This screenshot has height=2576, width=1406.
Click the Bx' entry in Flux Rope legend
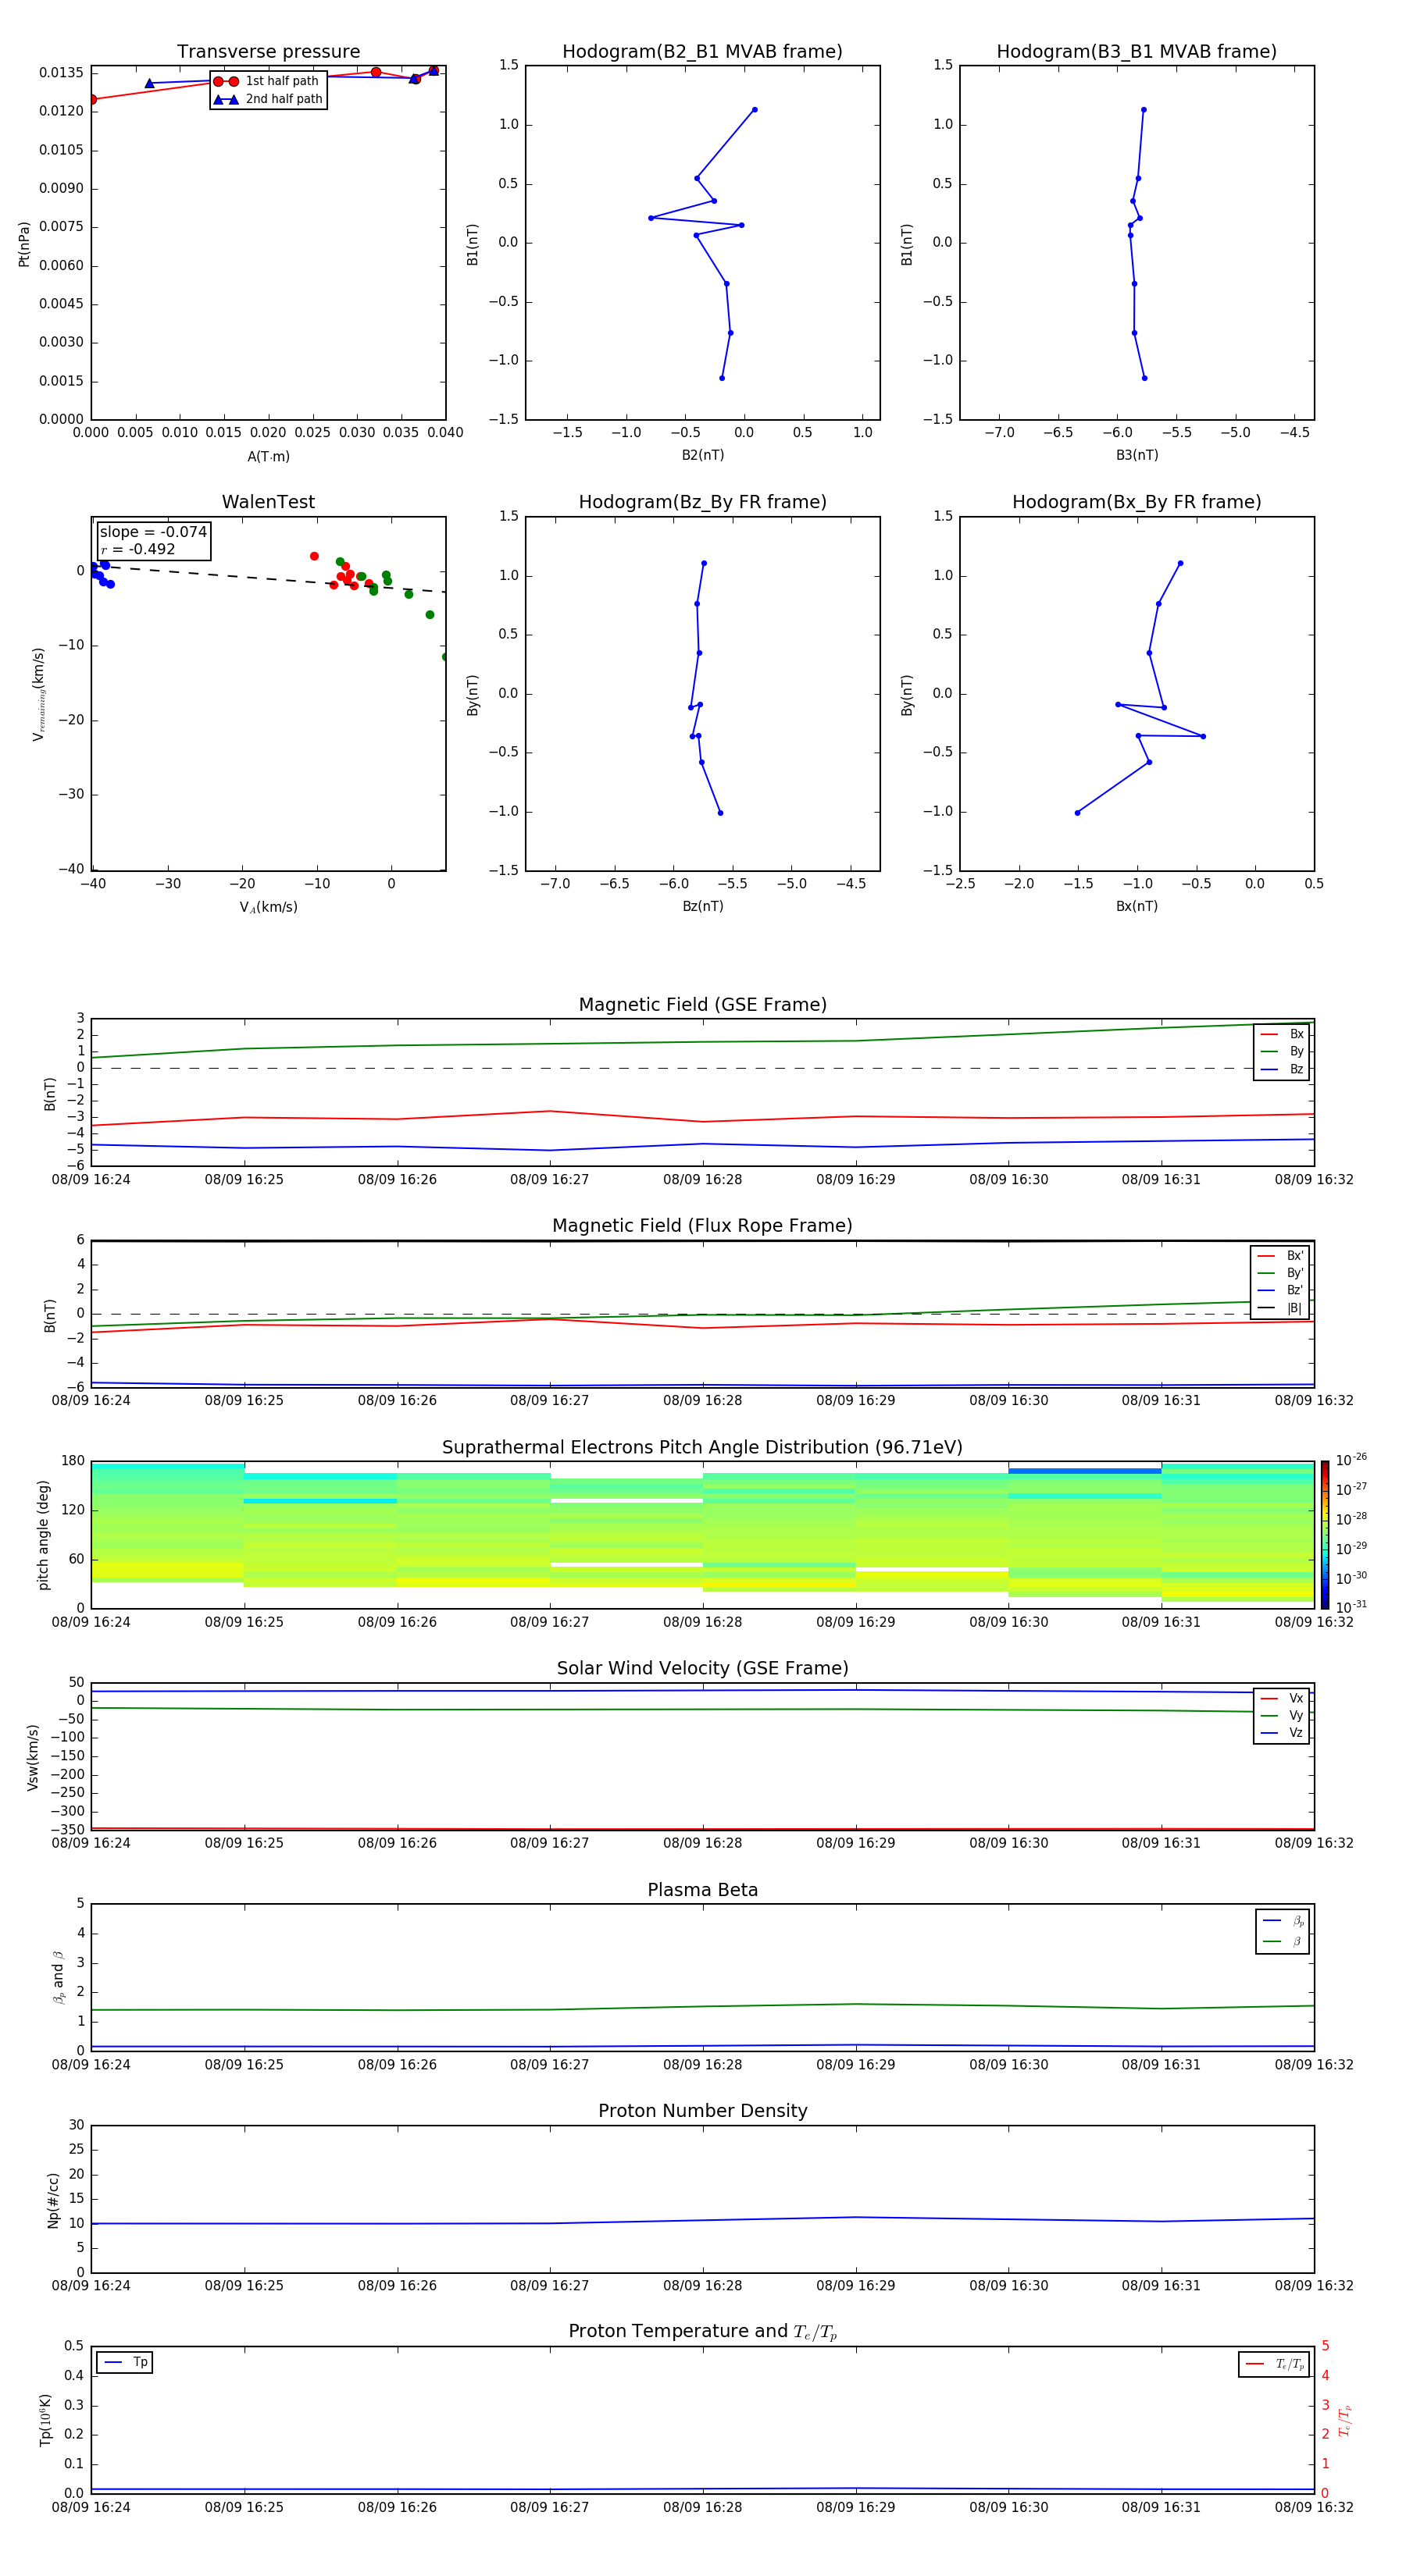1281,1256
